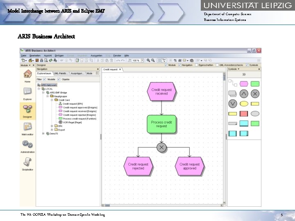Viewport: 295px width, 221px height.
Task: Click the Print toolbar icon
Action: (41, 60)
